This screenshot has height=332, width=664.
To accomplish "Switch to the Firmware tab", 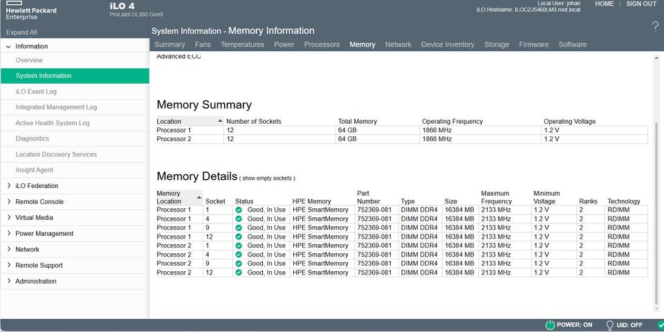I will click(x=533, y=44).
